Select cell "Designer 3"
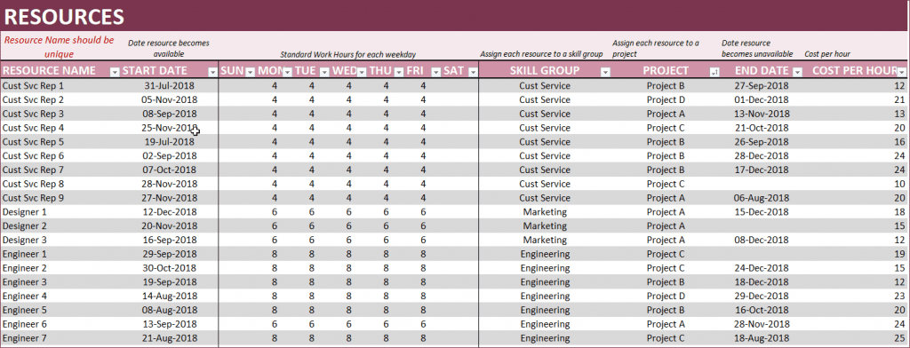Viewport: 910px width, 348px height. point(24,240)
